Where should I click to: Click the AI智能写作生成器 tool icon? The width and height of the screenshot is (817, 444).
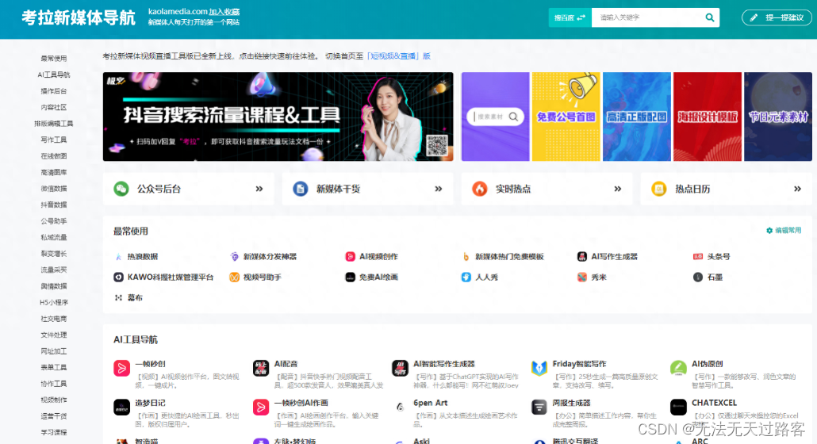(400, 368)
